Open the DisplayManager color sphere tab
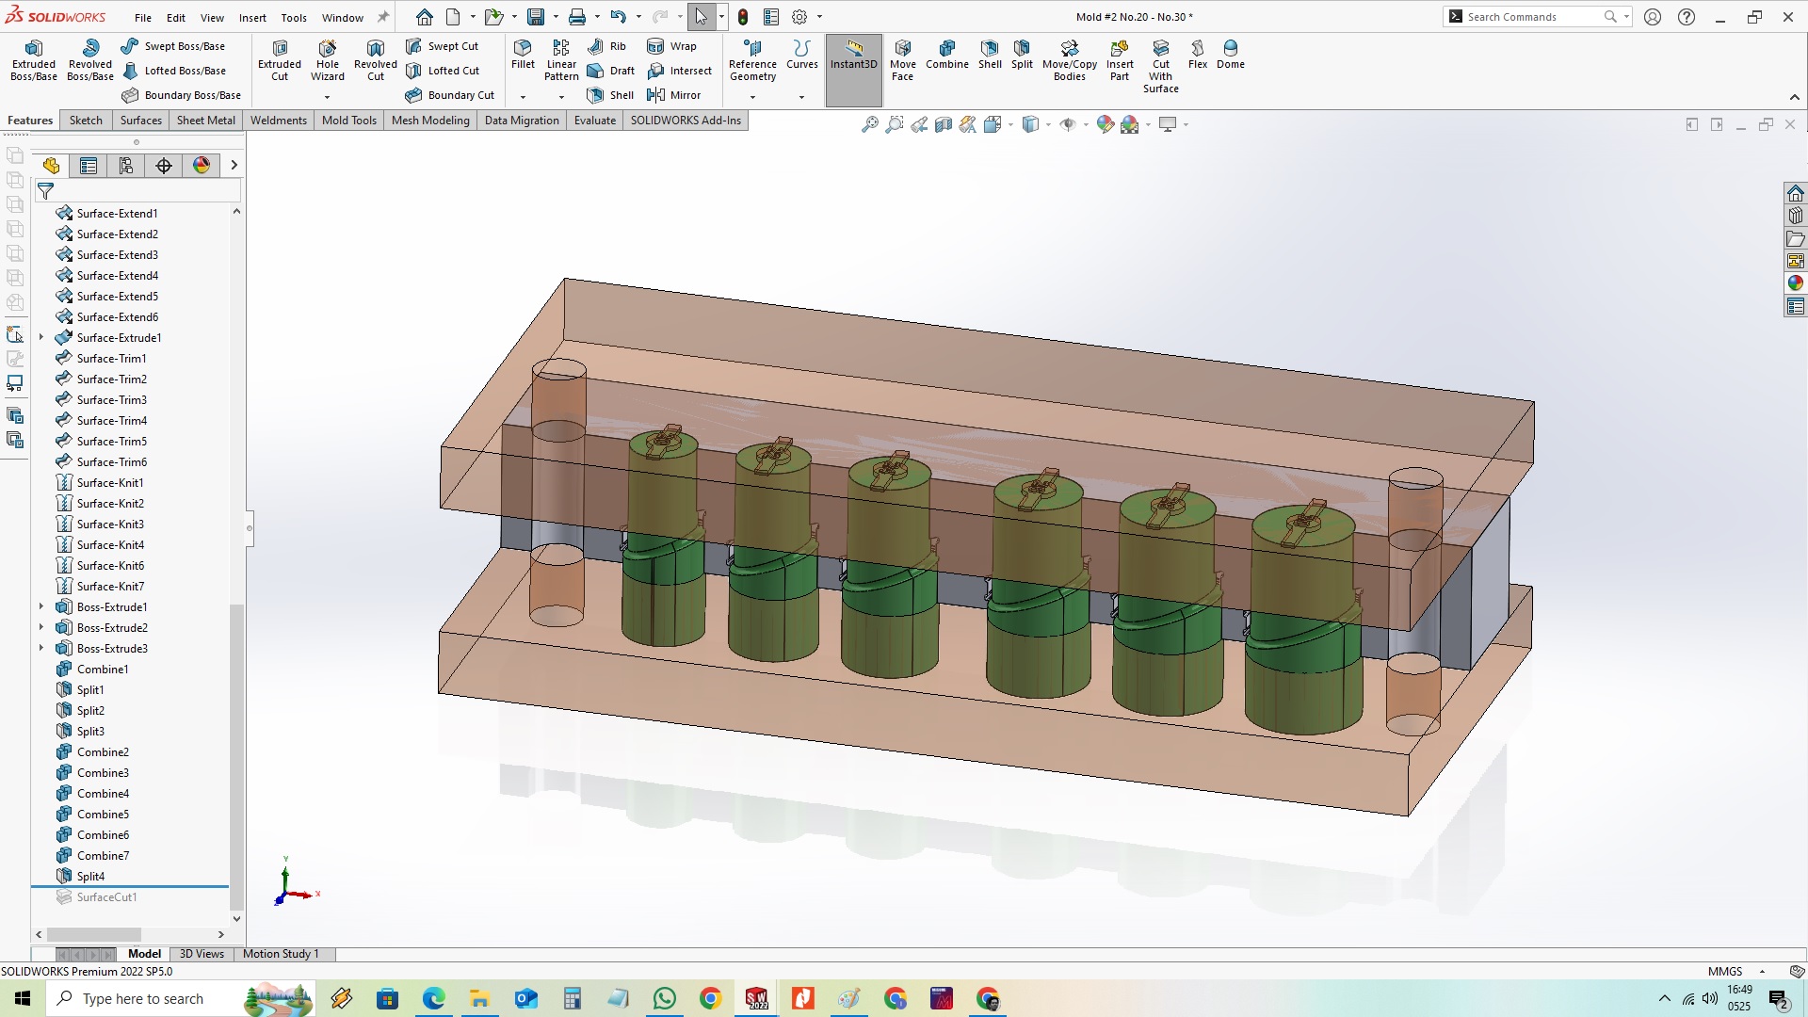Screen dimensions: 1808x1017 coord(202,166)
